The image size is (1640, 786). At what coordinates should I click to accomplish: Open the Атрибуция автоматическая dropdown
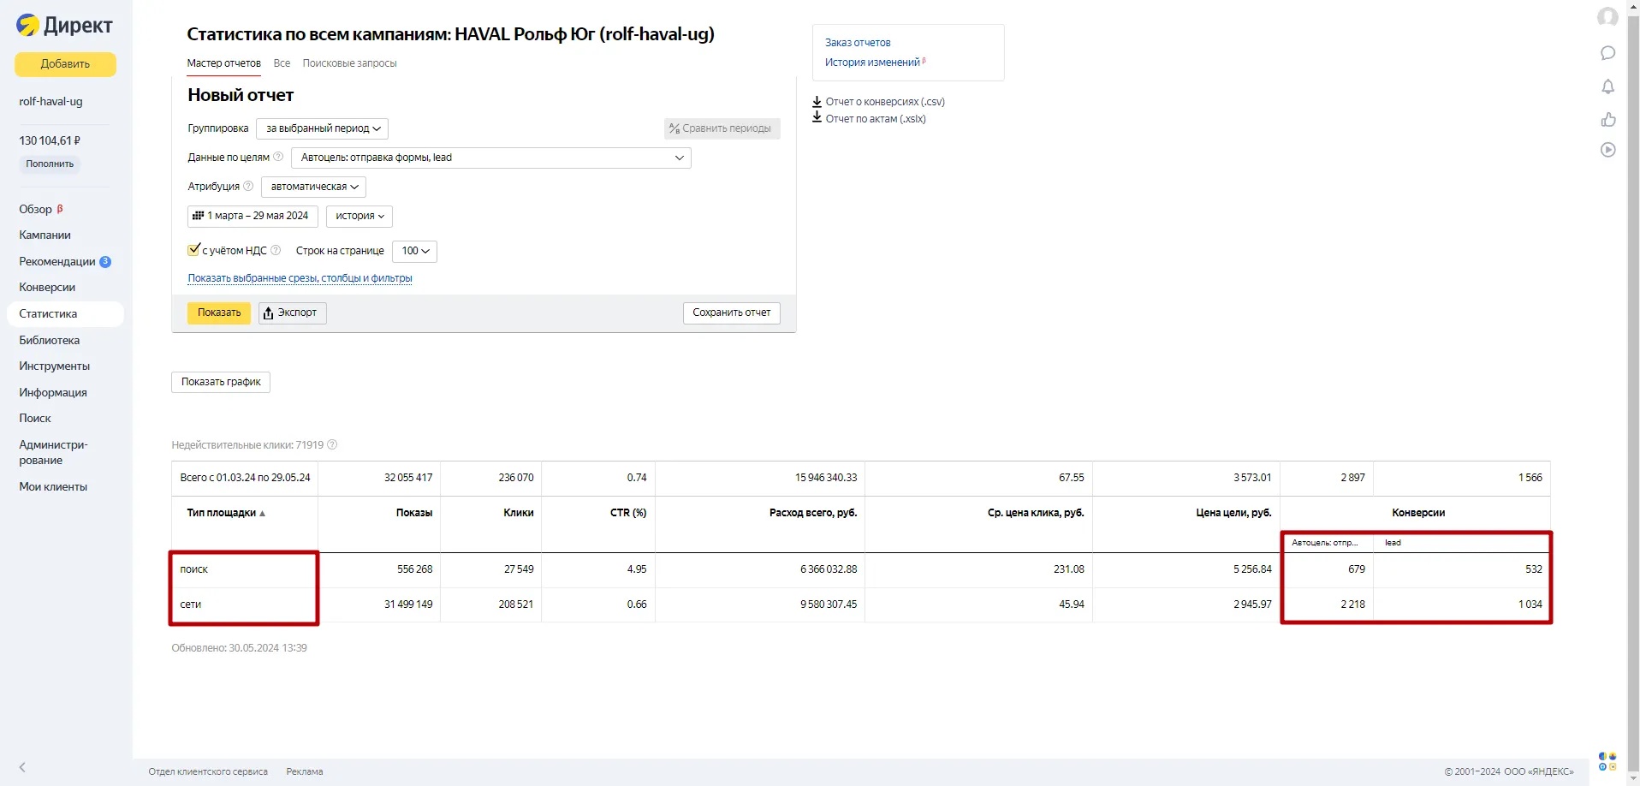tap(313, 187)
